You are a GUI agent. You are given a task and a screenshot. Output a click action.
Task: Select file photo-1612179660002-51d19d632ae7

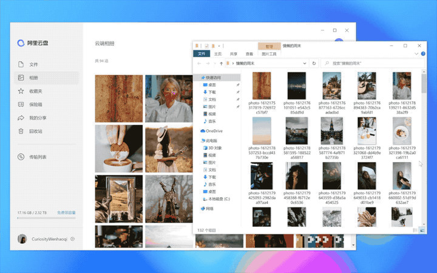tap(402, 183)
